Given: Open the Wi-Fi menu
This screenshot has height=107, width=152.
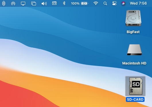Looking at the screenshot, I should click(96, 3).
